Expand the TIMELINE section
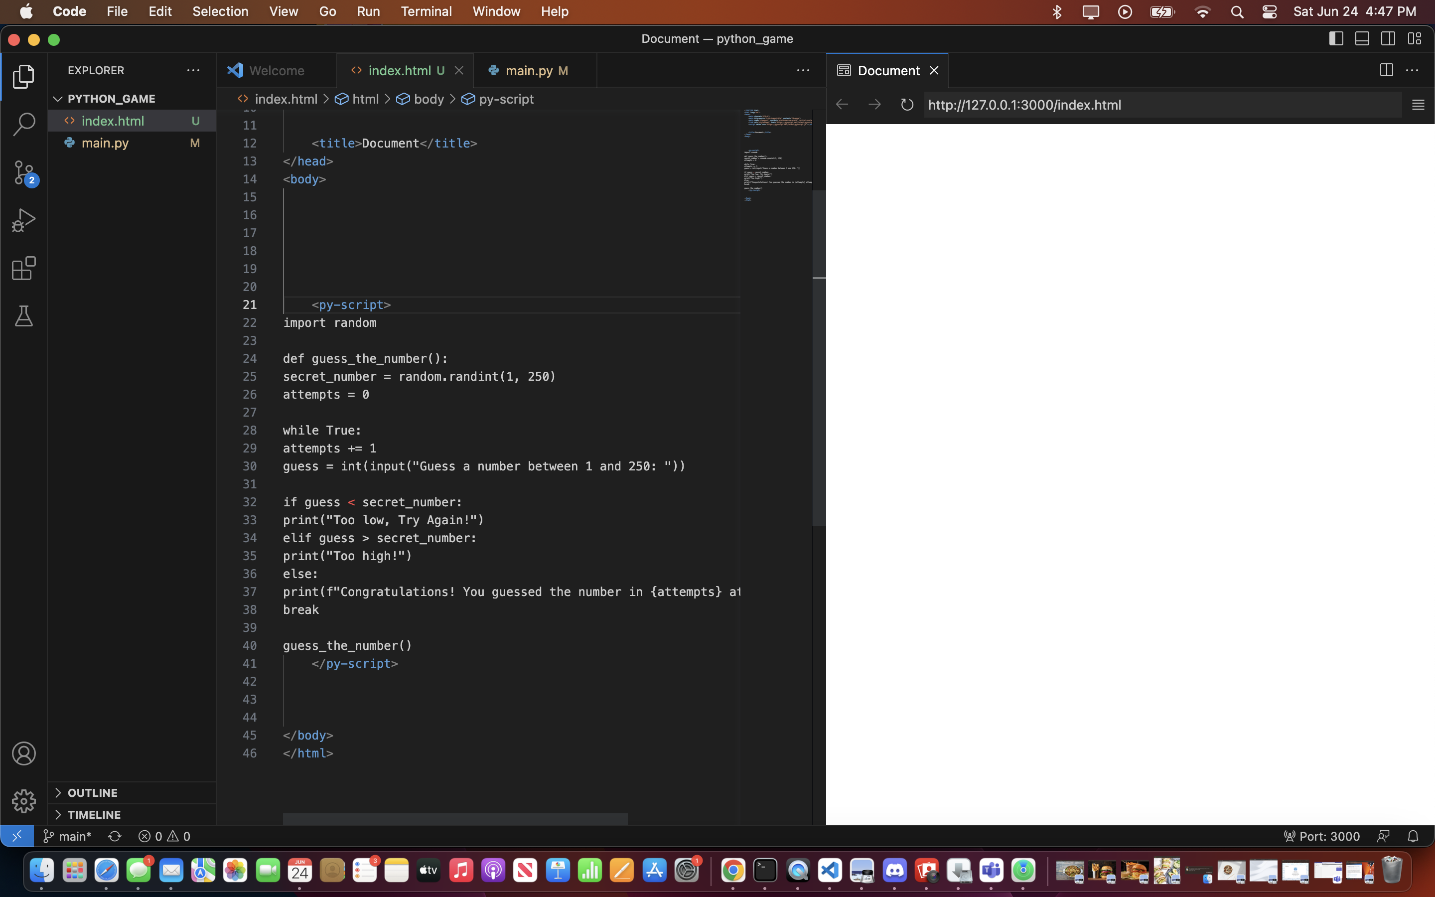Viewport: 1435px width, 897px height. coord(94,815)
